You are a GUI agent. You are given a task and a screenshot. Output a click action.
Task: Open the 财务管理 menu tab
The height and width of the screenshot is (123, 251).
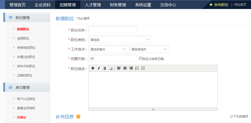[118, 5]
